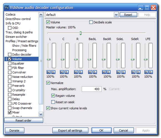Open the default preset dropdown
Screen dimensions: 161x138
coord(116,15)
